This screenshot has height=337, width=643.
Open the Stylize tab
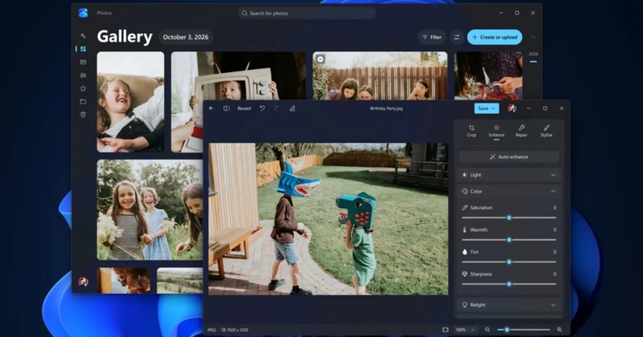[546, 131]
